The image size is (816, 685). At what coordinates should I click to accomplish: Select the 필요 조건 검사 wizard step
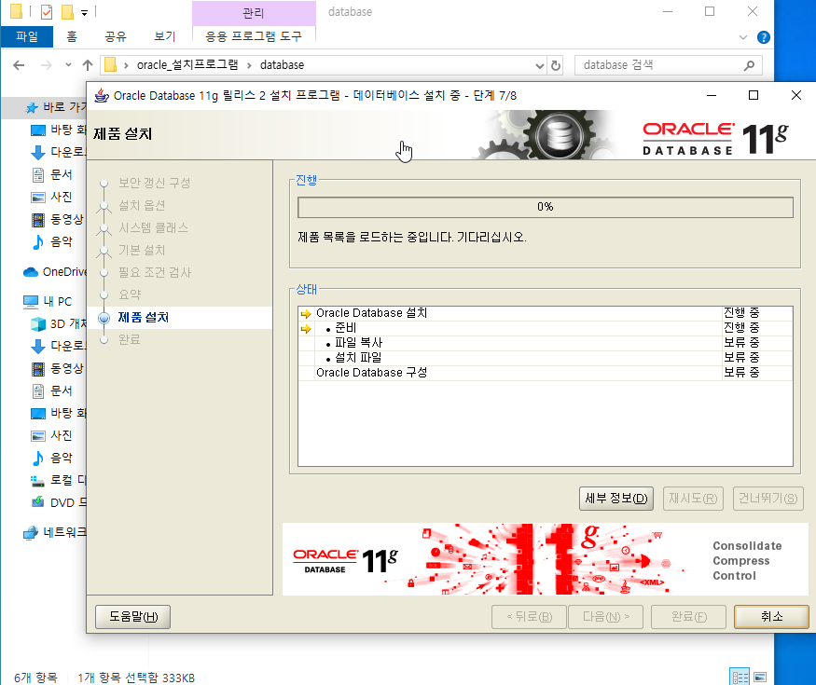coord(155,272)
